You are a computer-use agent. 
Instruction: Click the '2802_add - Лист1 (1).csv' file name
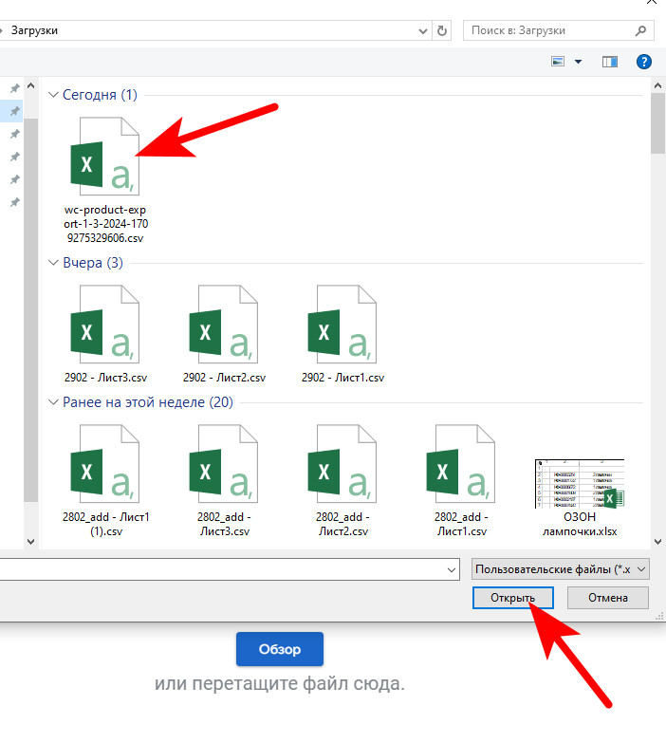(105, 524)
